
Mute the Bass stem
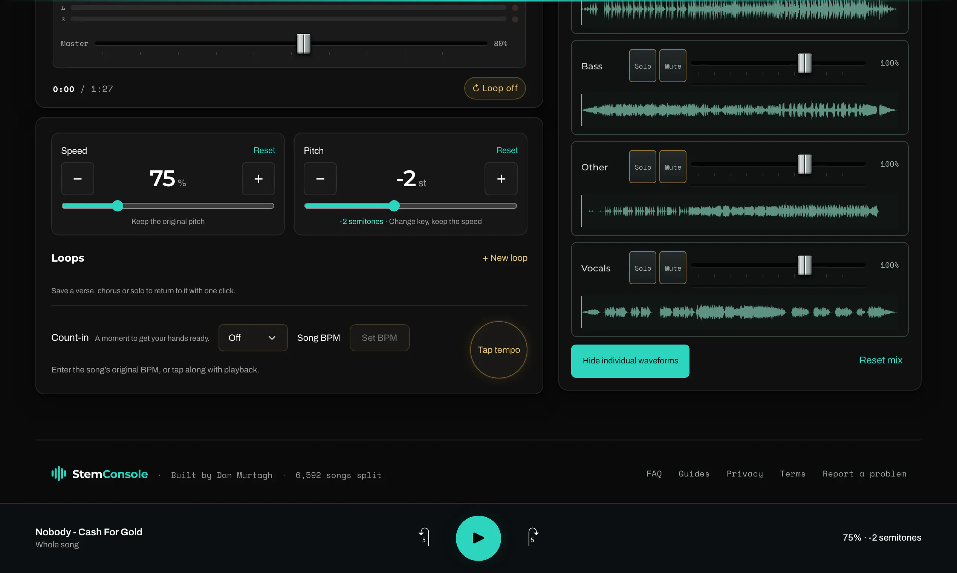click(x=673, y=66)
